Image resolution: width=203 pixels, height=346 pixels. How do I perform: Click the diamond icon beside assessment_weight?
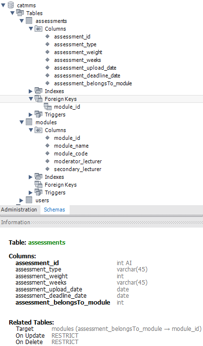pos(47,52)
